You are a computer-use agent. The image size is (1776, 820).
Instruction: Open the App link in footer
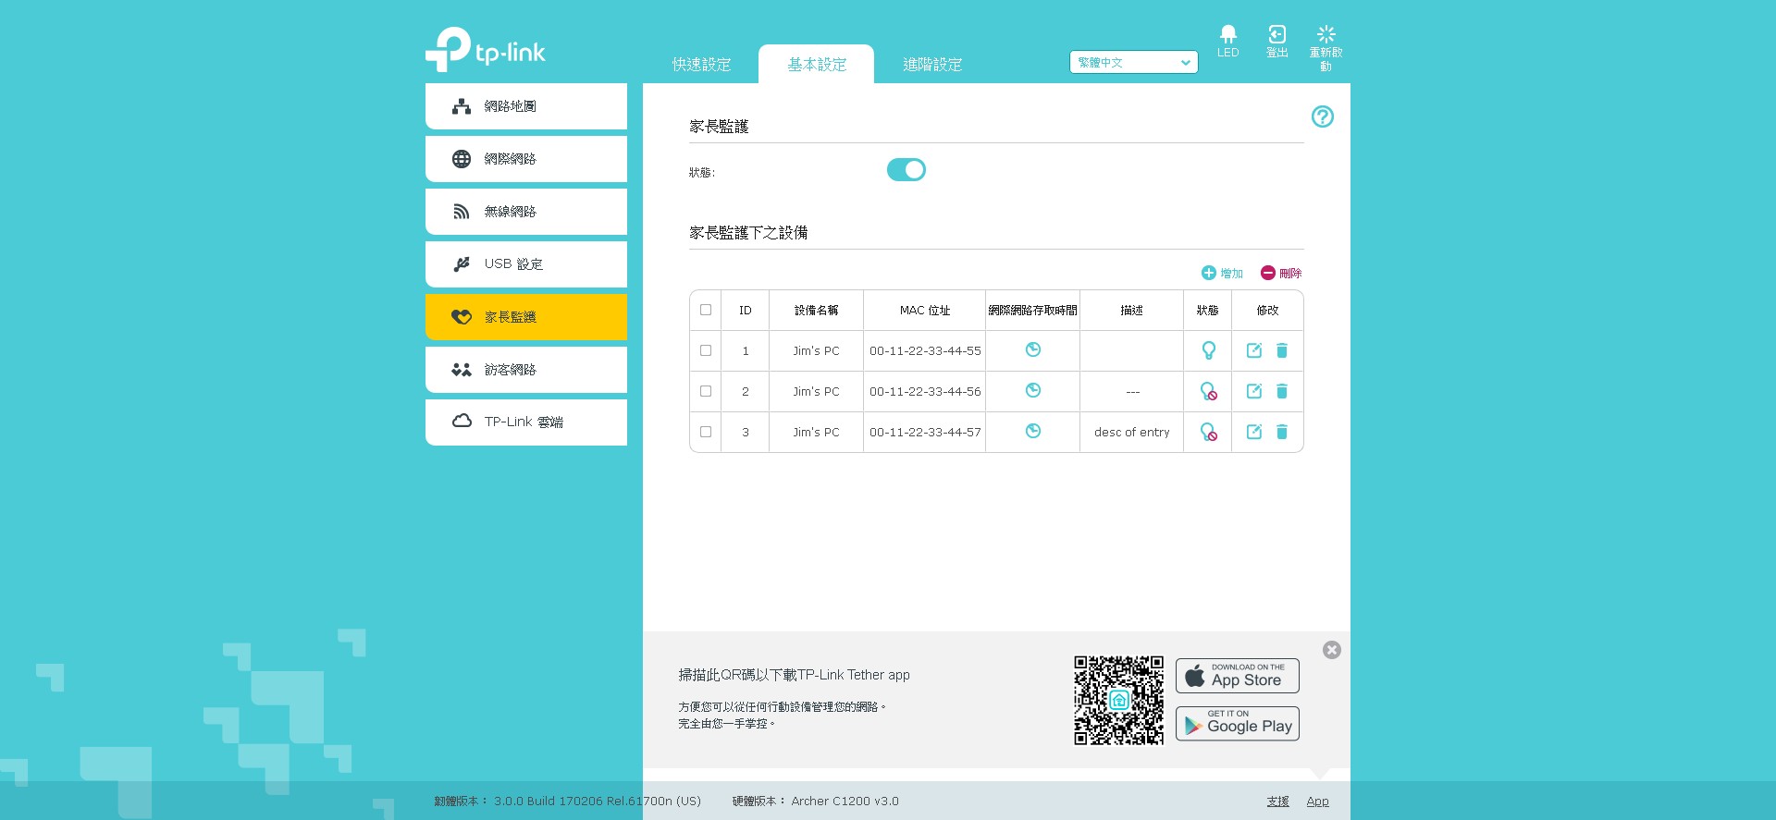coord(1317,802)
